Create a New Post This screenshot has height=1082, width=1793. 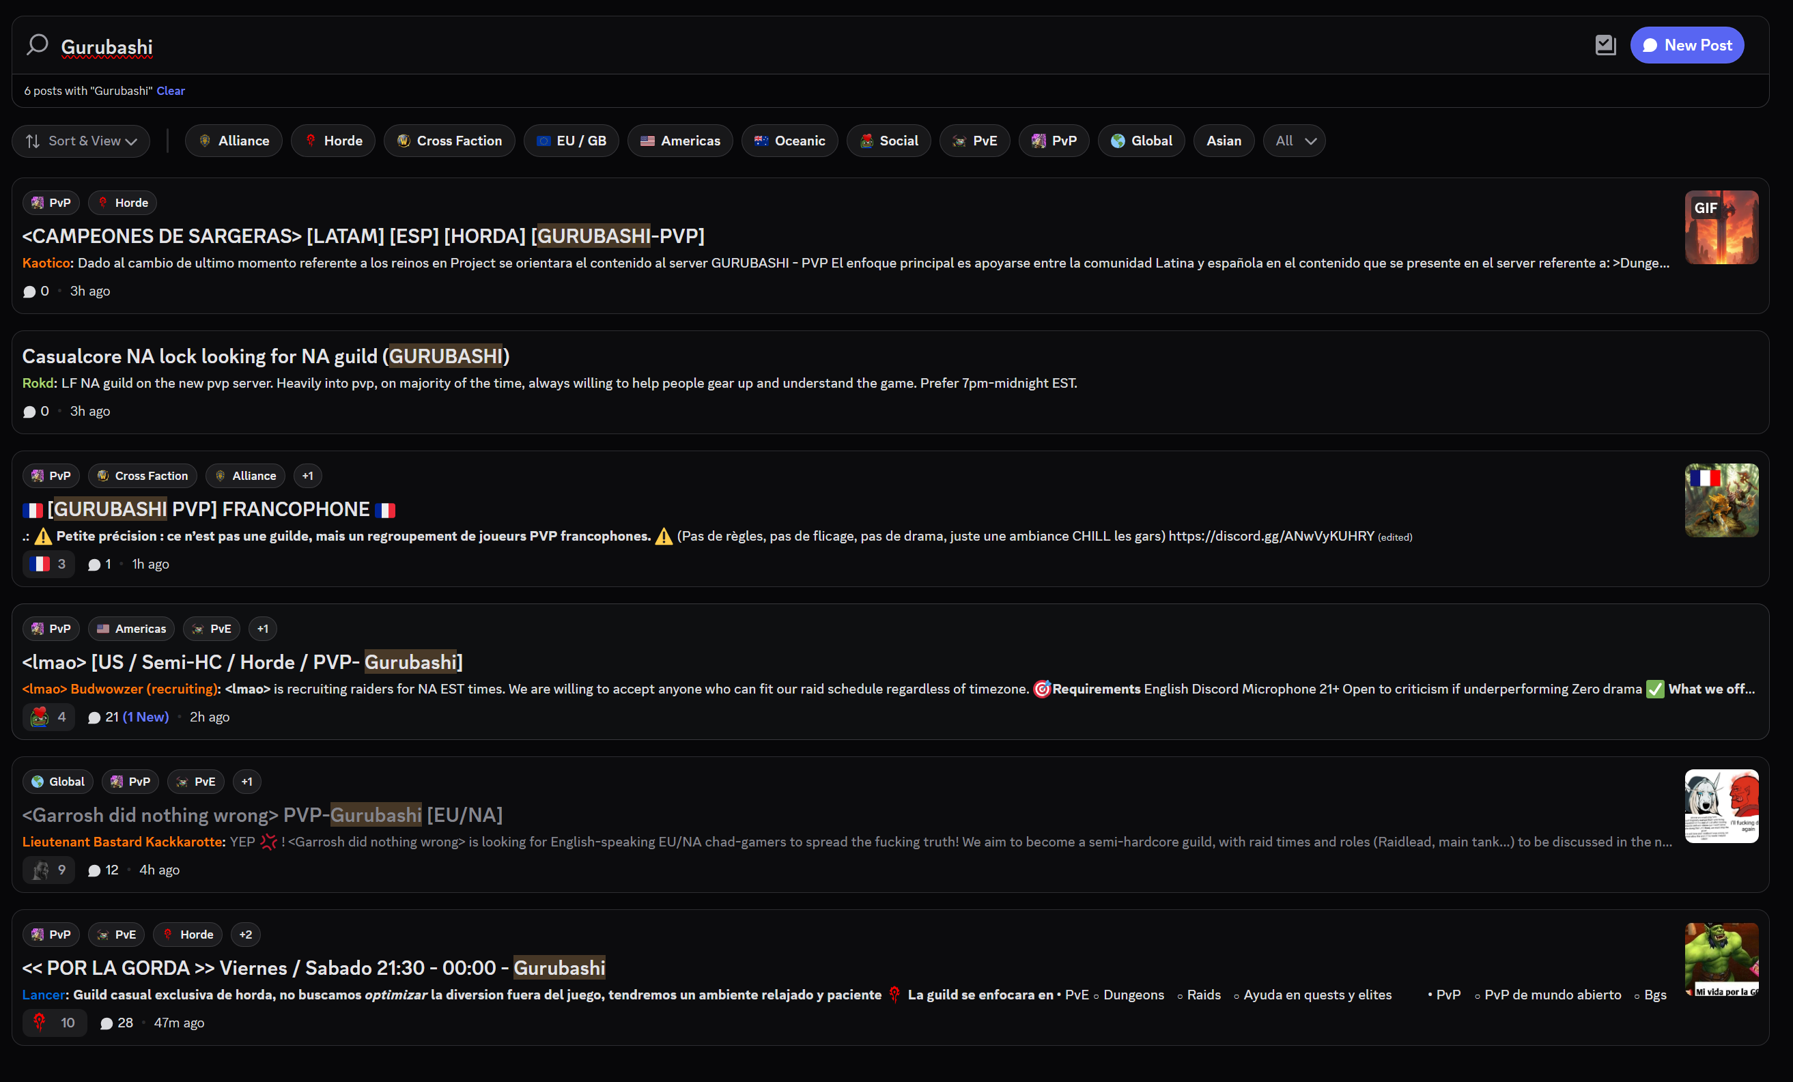pos(1686,45)
